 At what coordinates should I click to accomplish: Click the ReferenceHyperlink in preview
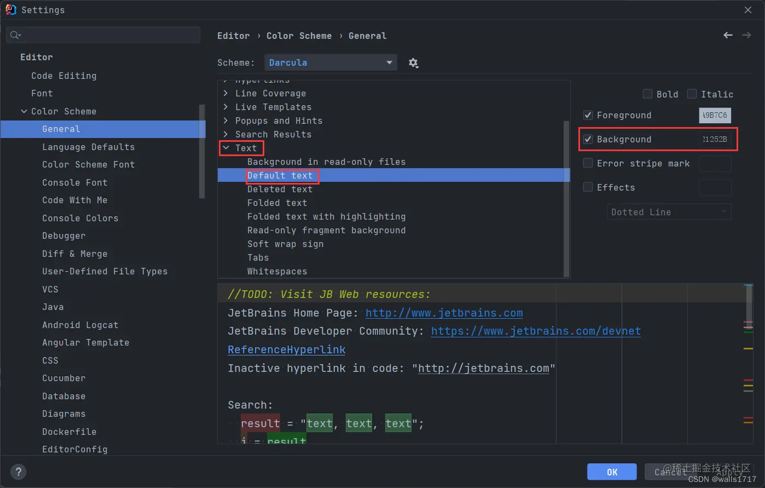point(287,349)
